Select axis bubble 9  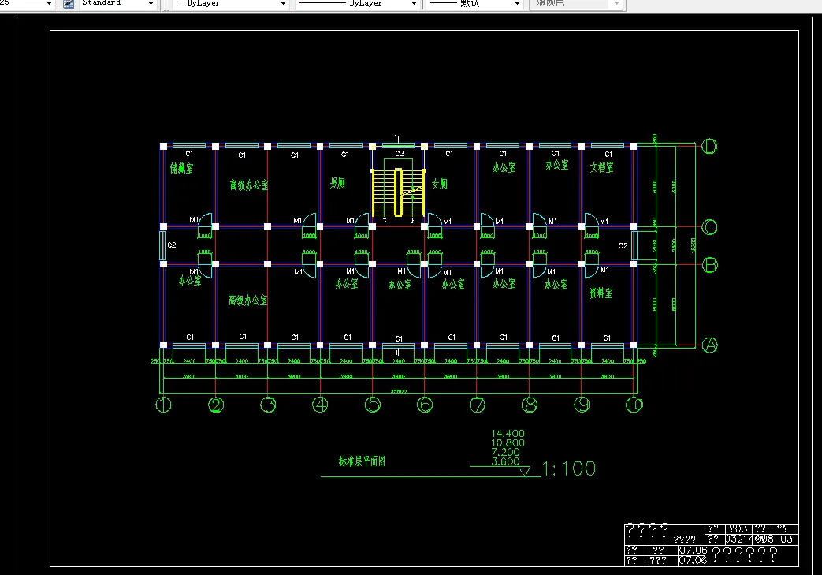[582, 405]
